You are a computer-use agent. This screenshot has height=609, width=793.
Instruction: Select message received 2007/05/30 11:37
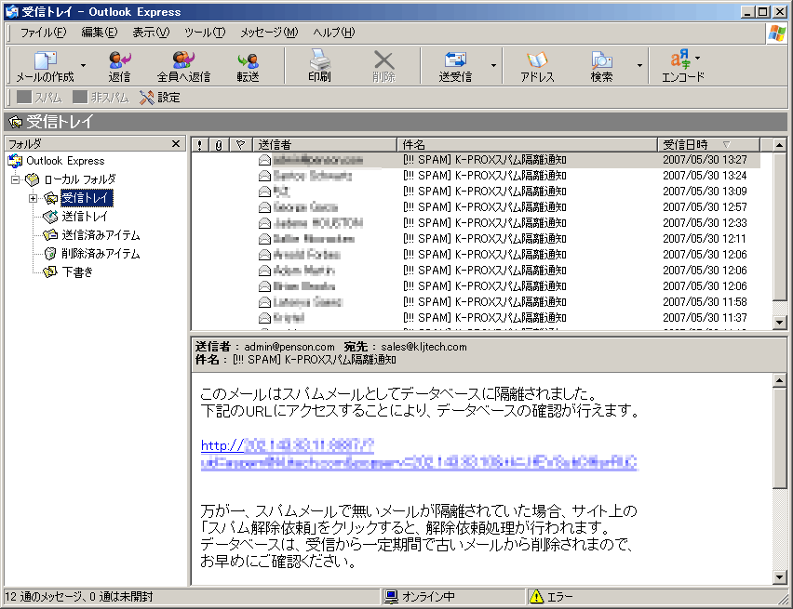476,318
